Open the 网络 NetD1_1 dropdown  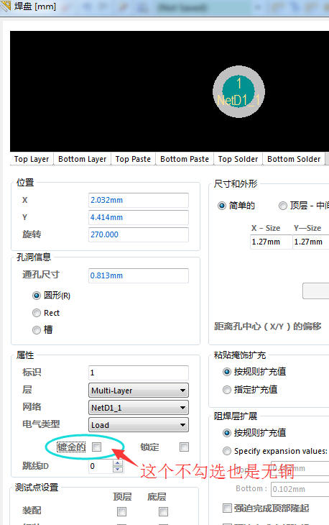pos(139,408)
